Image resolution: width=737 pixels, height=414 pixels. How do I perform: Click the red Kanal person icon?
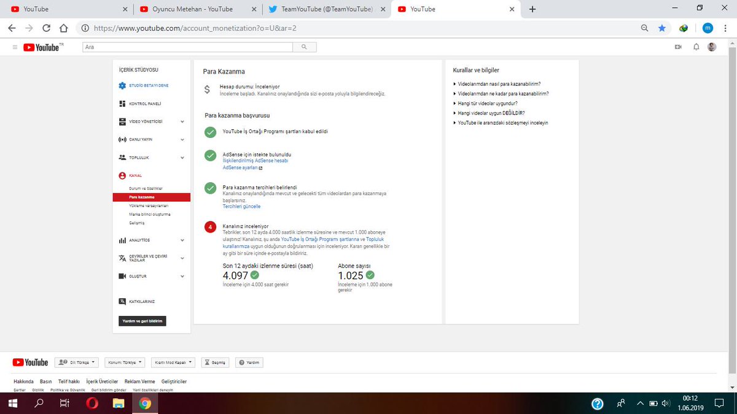(122, 175)
